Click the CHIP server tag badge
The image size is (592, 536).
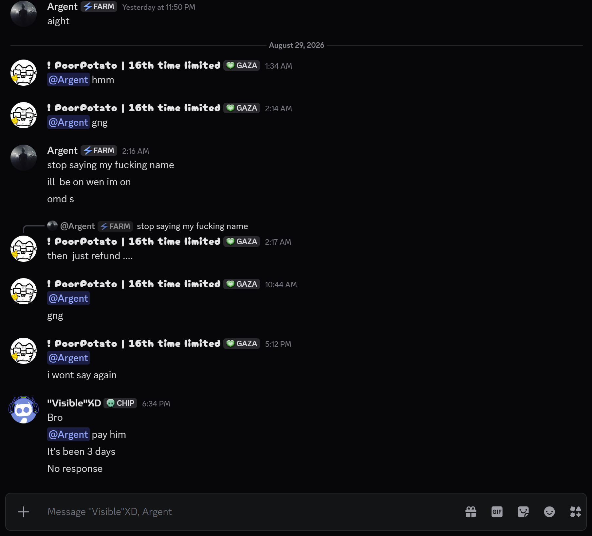120,403
